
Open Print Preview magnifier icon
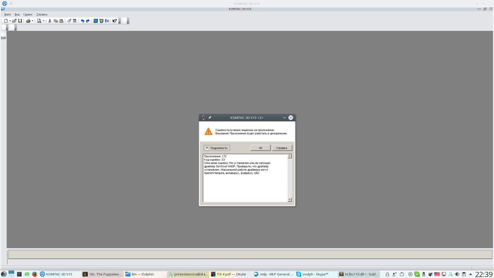coord(39,21)
